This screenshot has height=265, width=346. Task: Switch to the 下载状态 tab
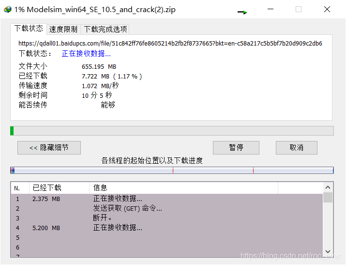tap(29, 29)
